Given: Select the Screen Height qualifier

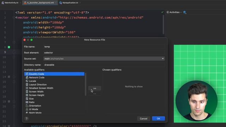Looking at the screenshot, I should point(54,95).
